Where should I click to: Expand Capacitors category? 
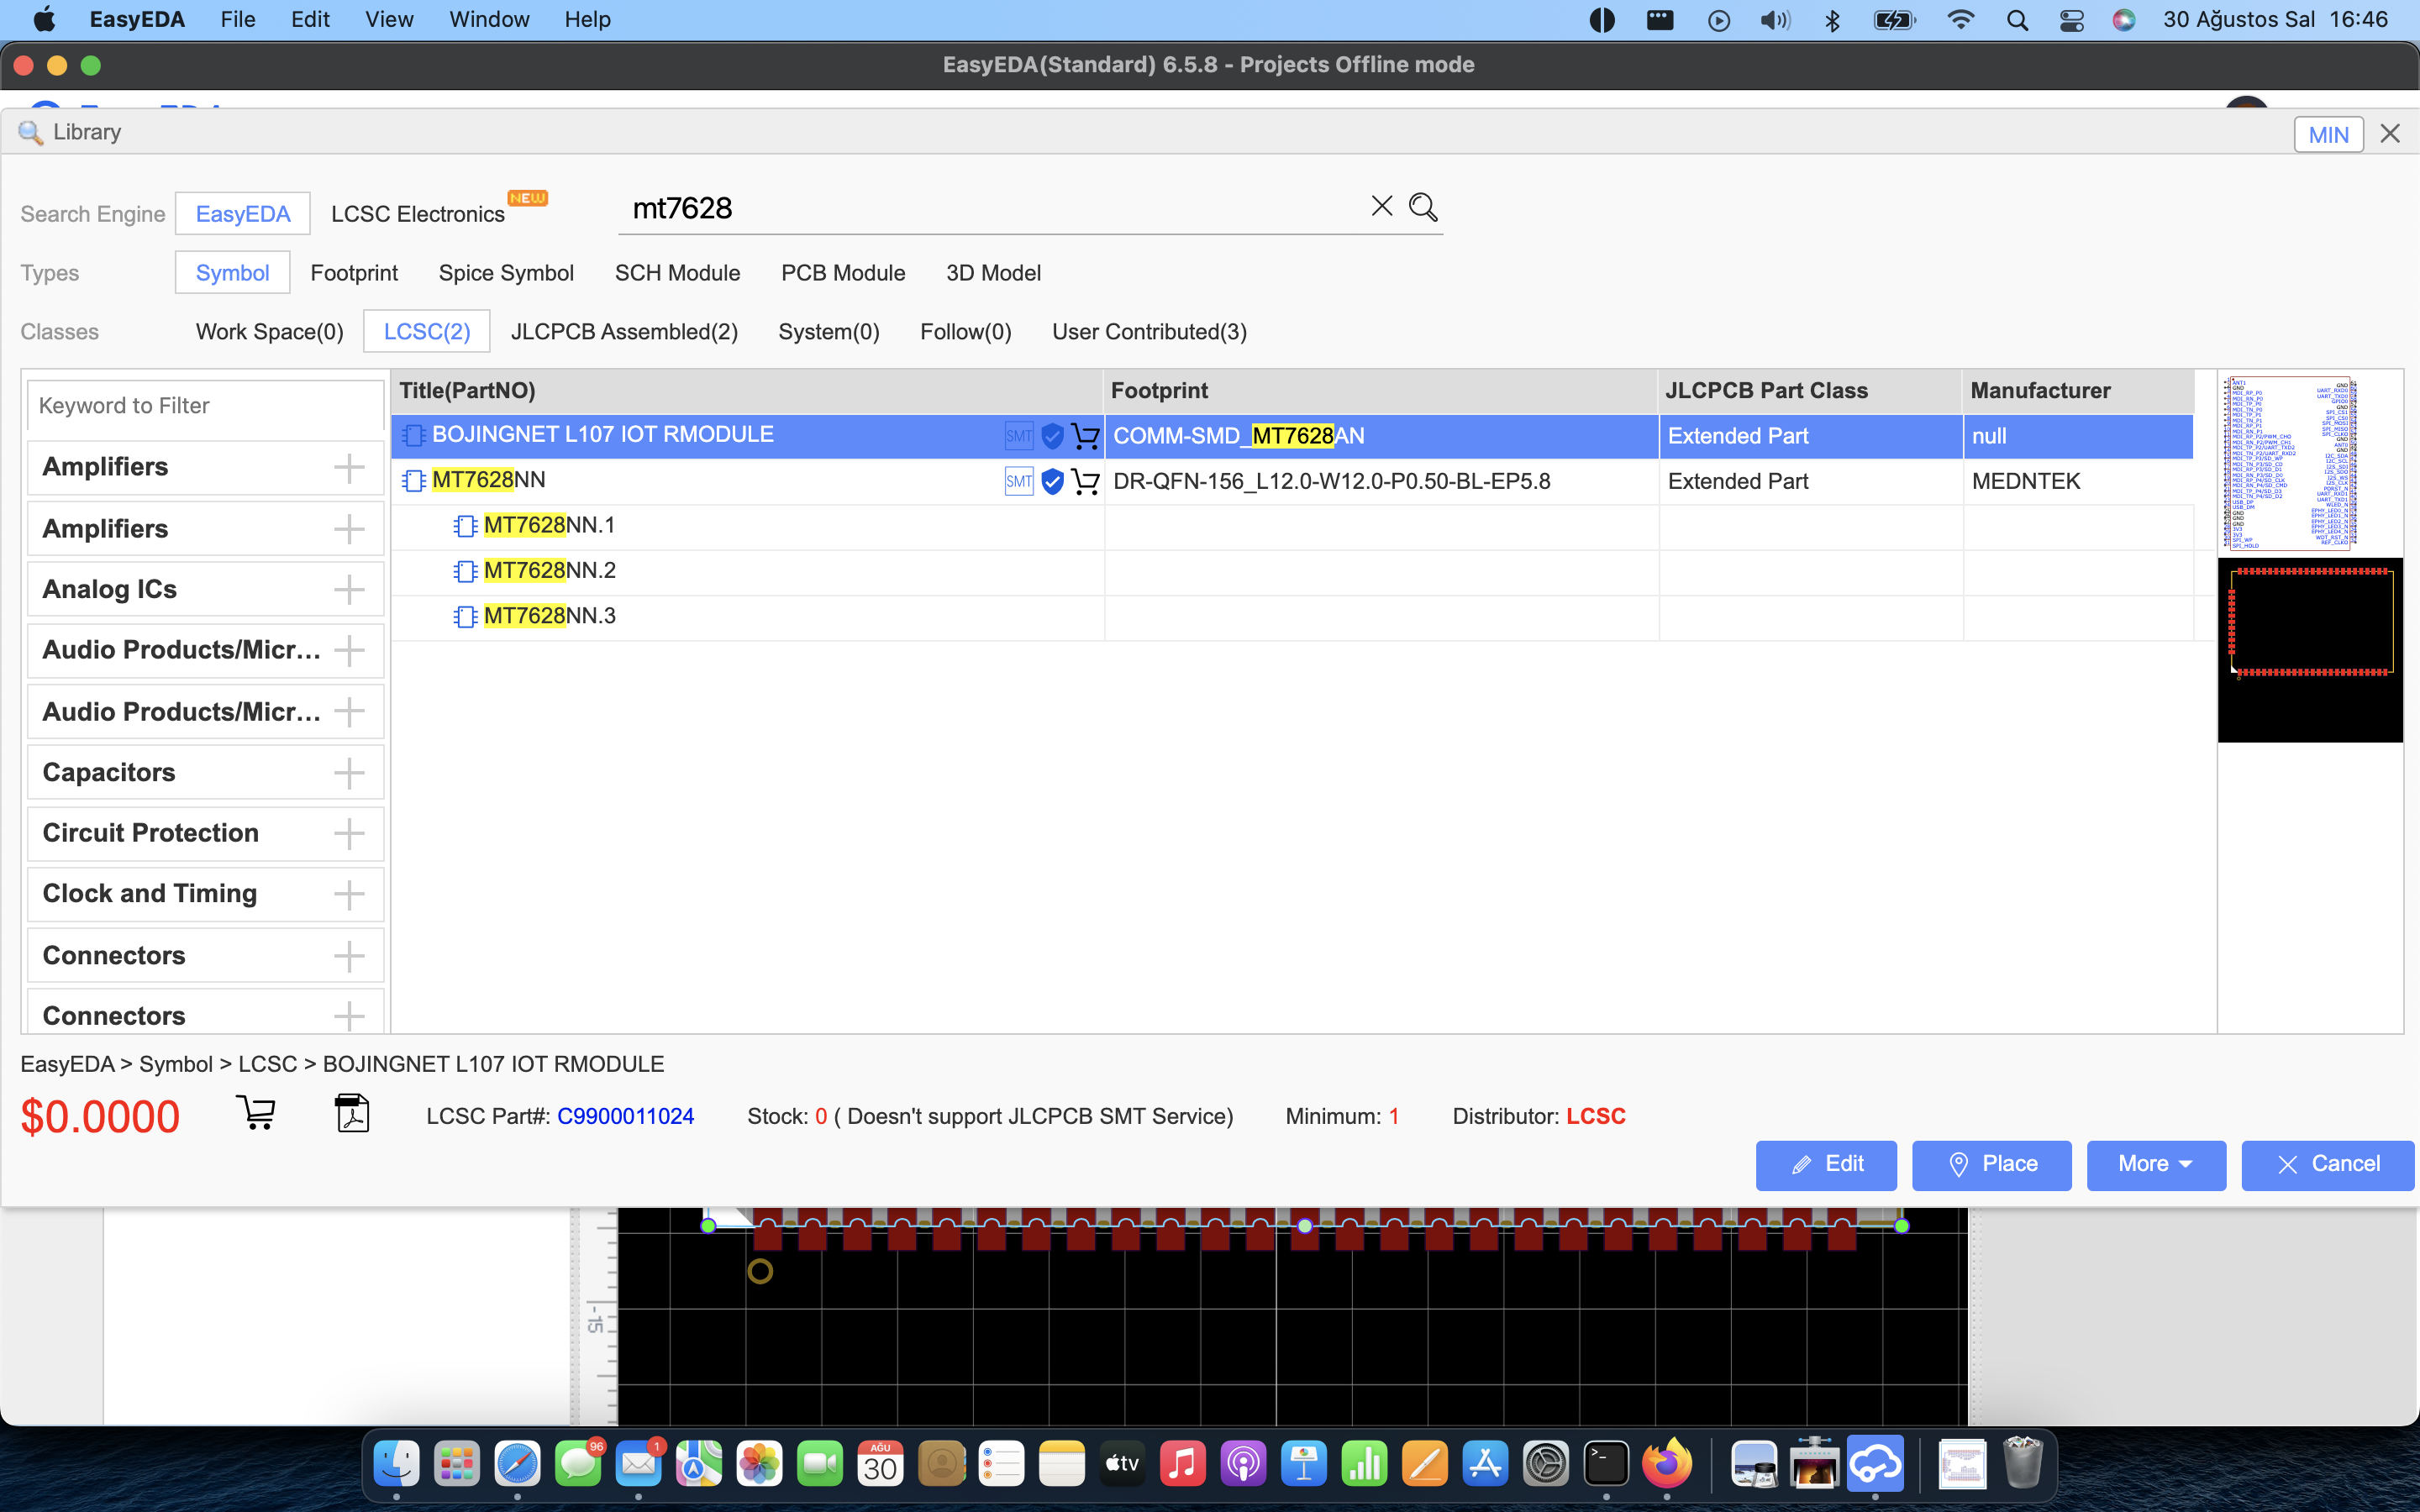tap(349, 772)
